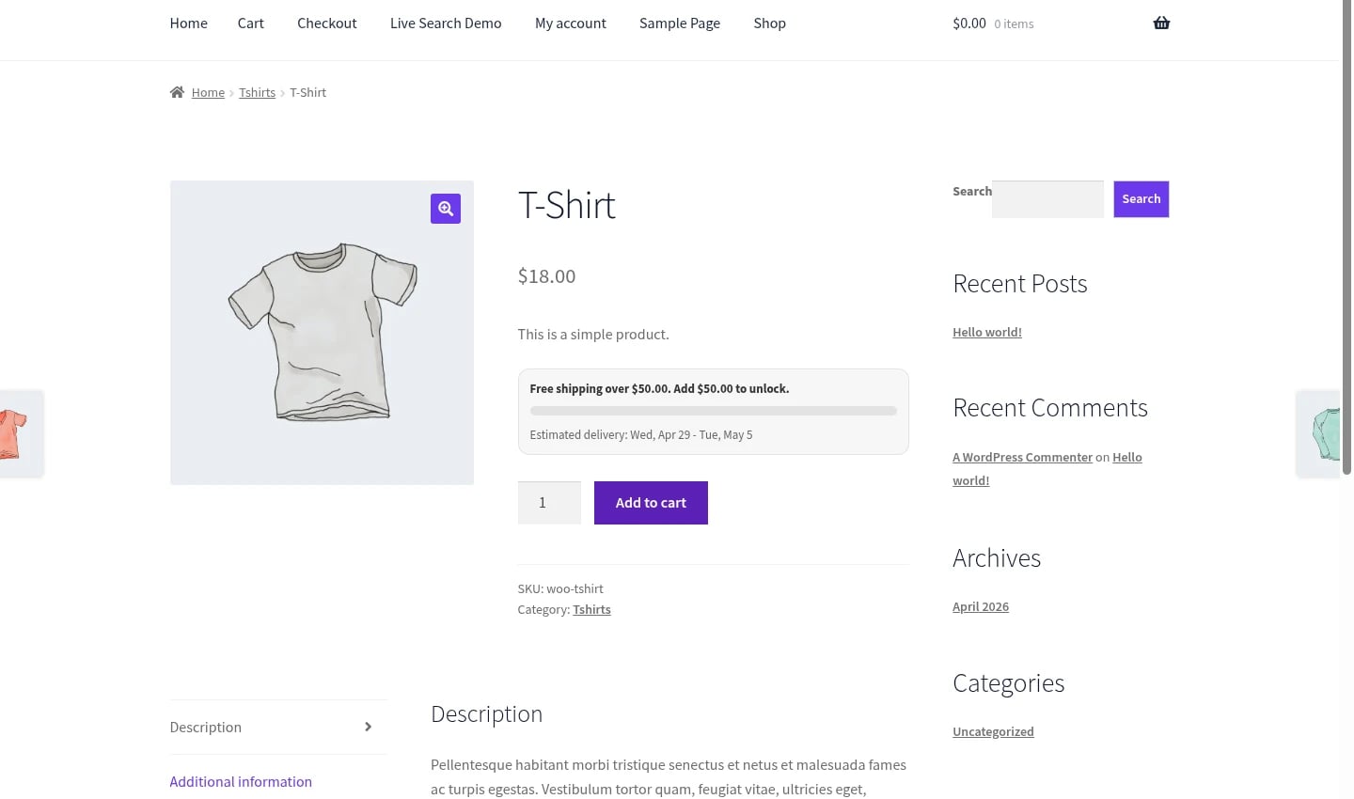Open the Hello world! recent post
1354x799 pixels.
987,332
